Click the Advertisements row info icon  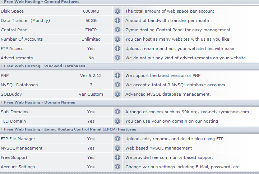pyautogui.click(x=117, y=58)
